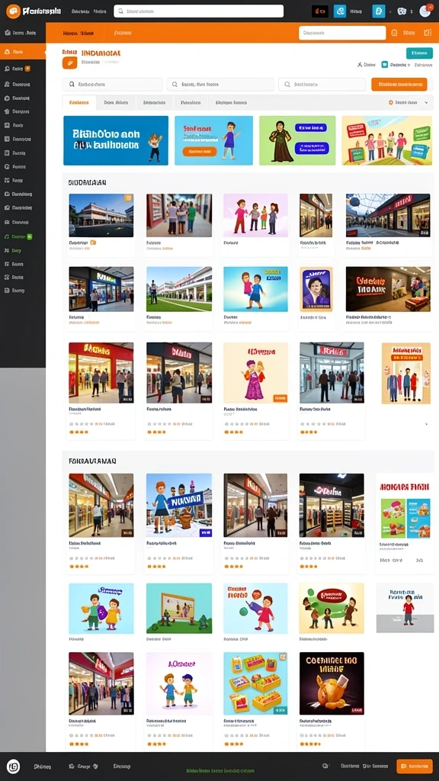Click the teal button in the upper-right of the page

(x=419, y=53)
